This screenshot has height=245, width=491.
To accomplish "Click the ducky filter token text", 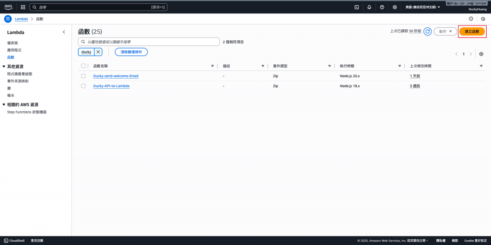I will [86, 52].
